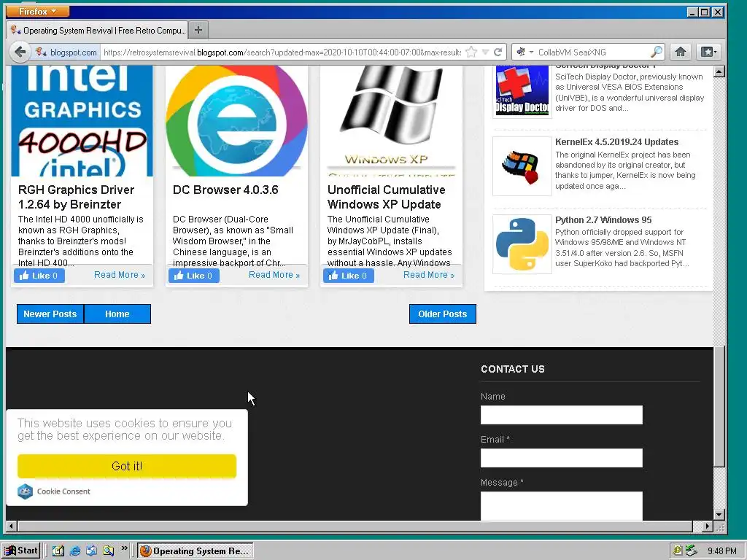Open the Intel Graphics 4000HD post image
The height and width of the screenshot is (560, 747).
point(82,120)
